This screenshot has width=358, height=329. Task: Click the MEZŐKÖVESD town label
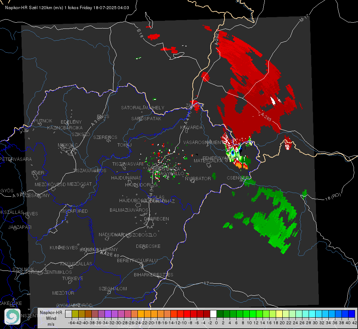50,184
